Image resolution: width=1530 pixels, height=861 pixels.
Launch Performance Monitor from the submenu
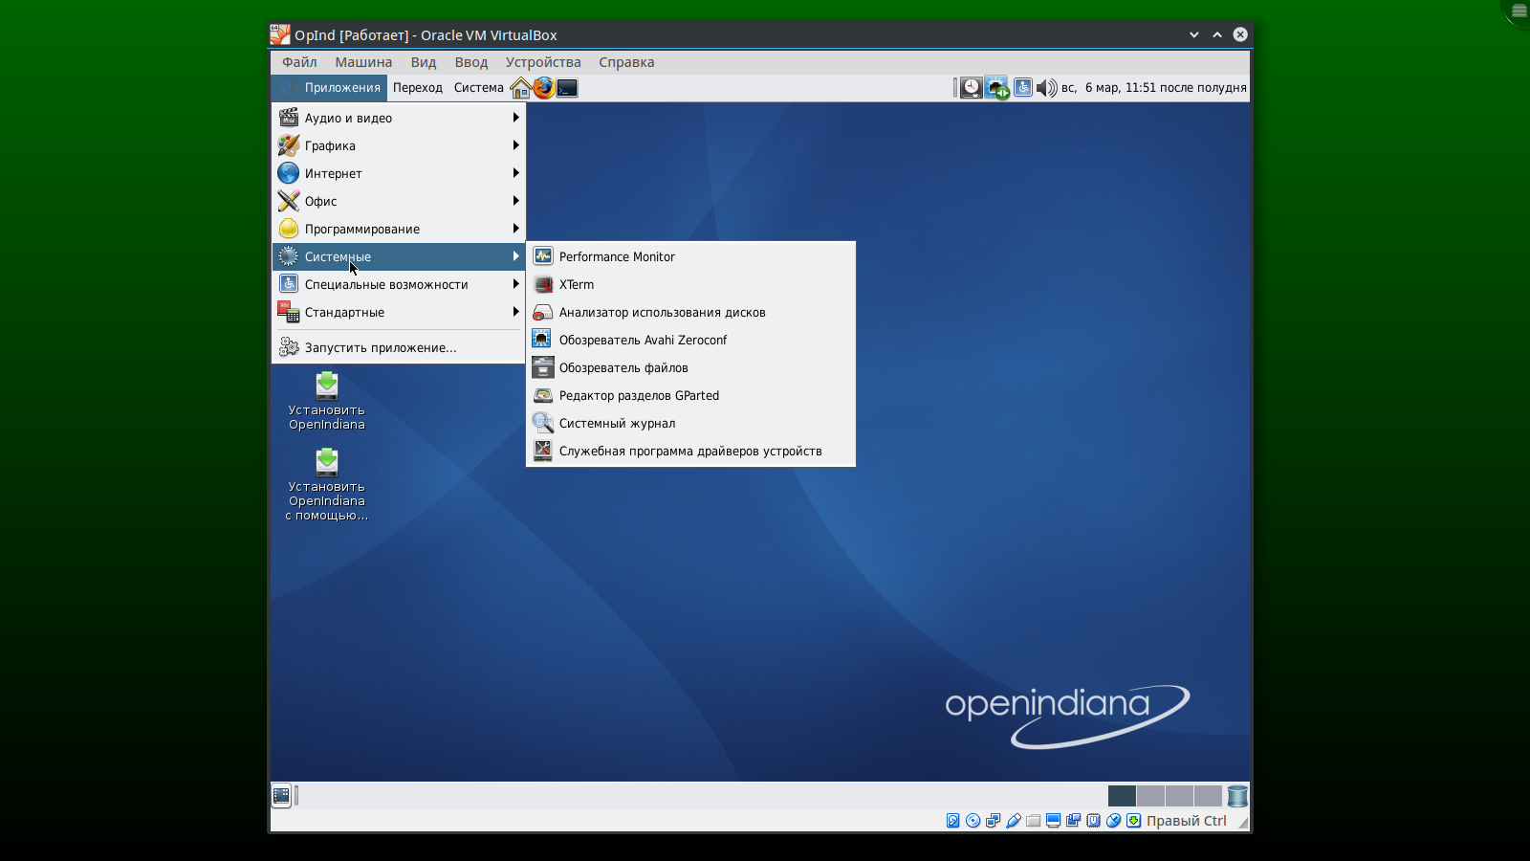(x=617, y=256)
